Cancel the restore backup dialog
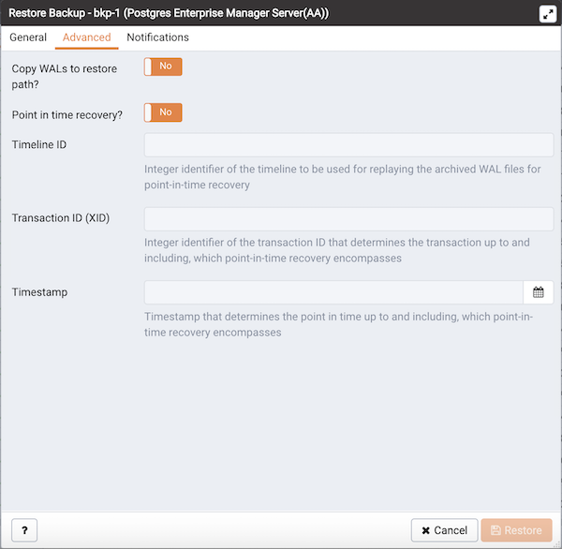Viewport: 562px width, 549px height. (444, 530)
